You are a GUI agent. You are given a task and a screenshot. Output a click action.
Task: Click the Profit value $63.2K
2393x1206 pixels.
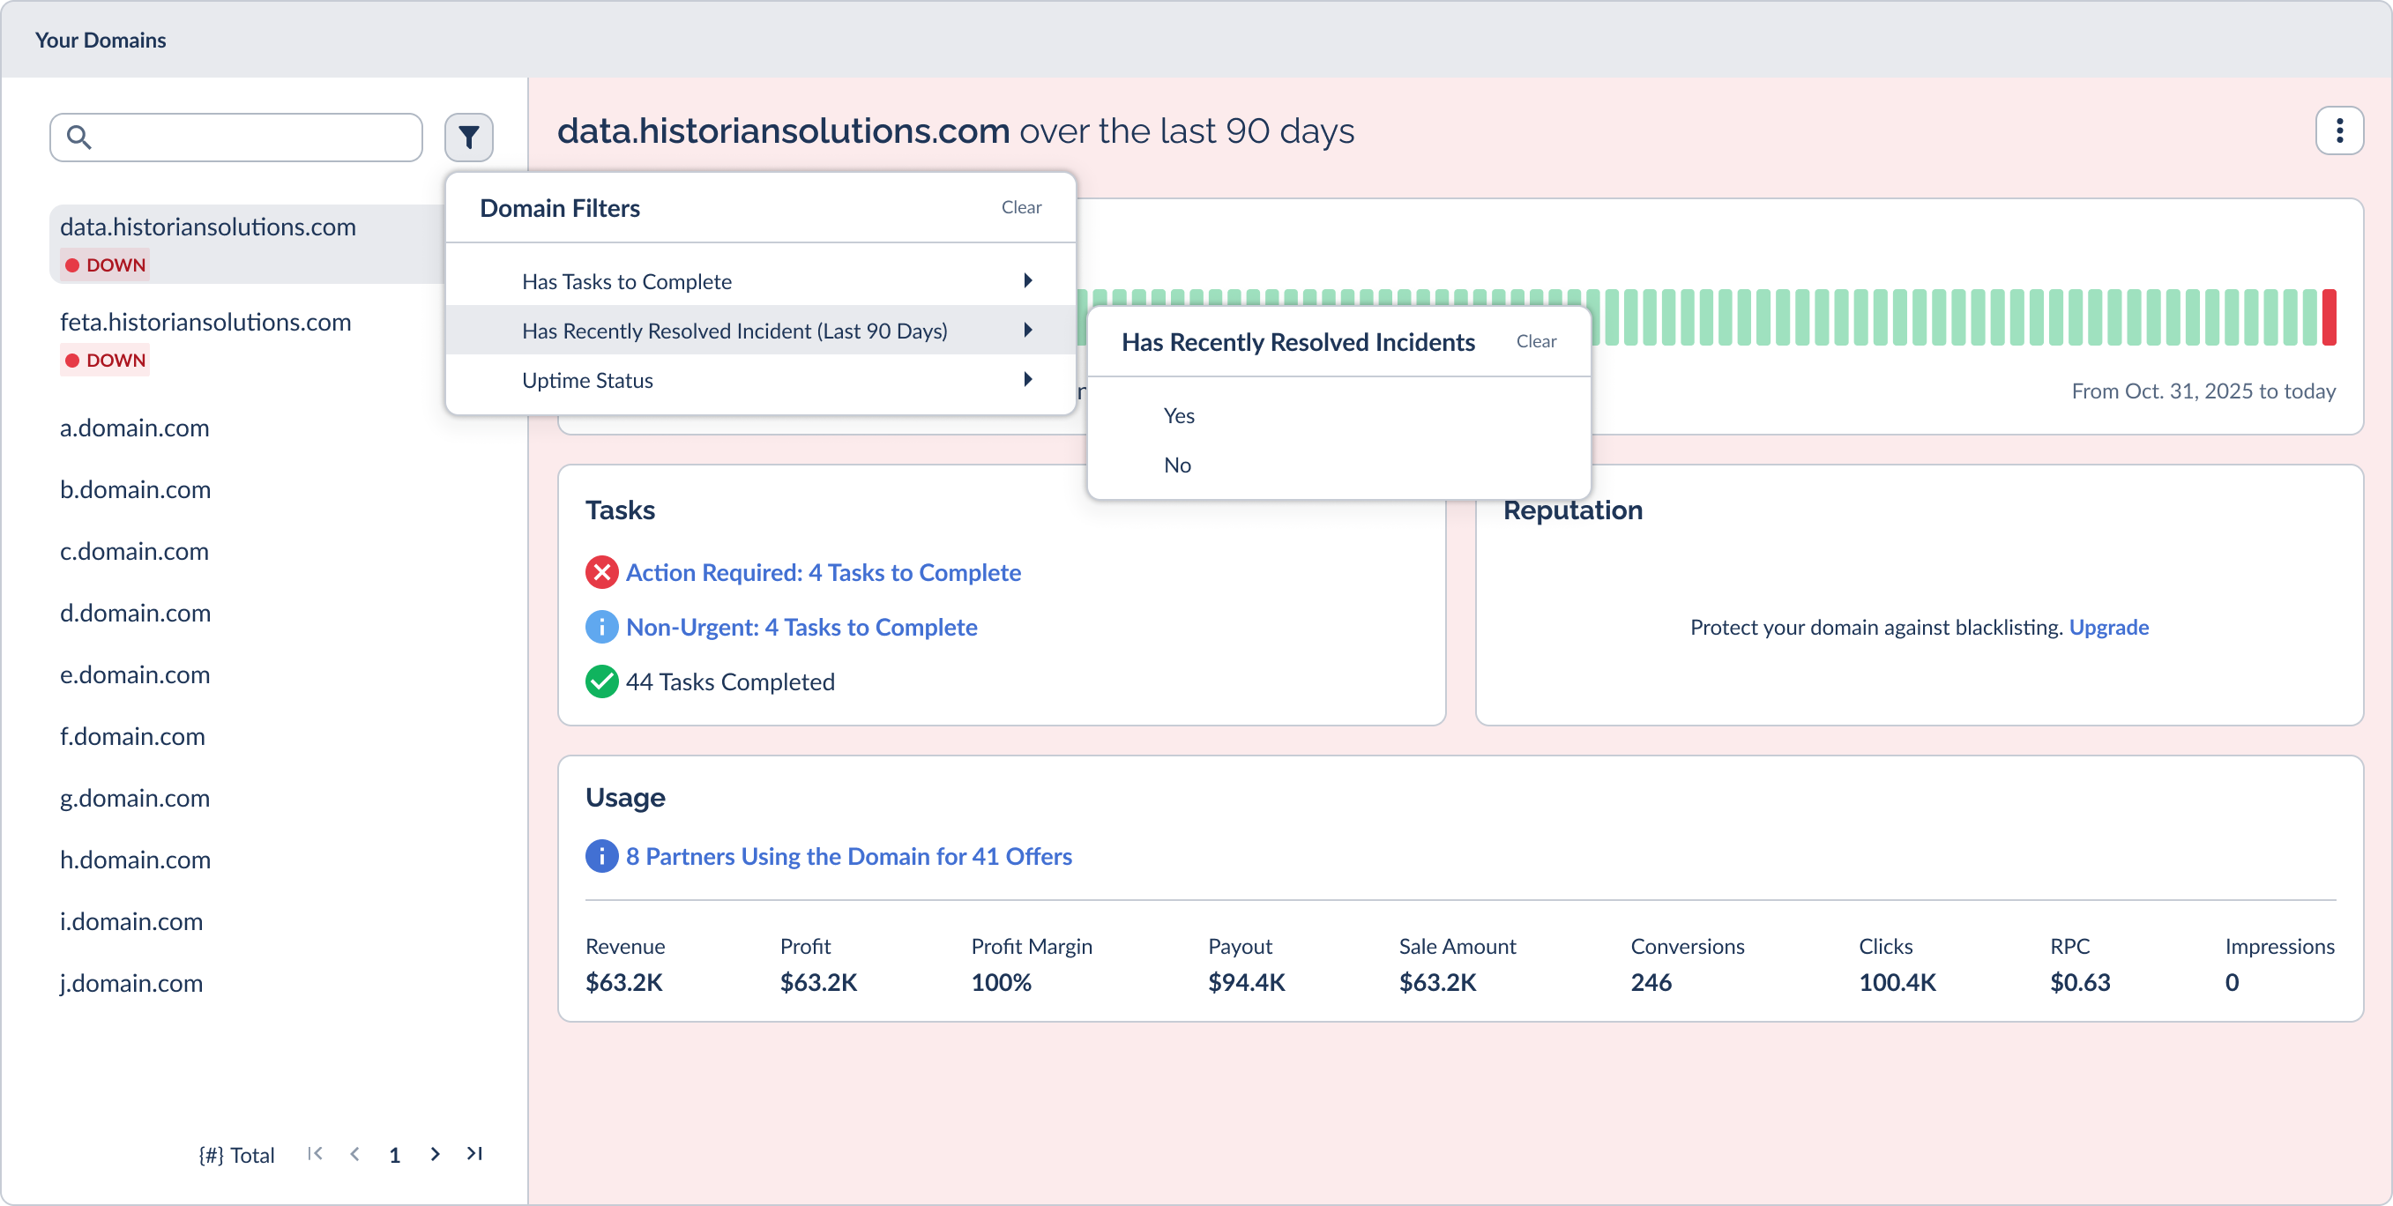click(x=818, y=982)
